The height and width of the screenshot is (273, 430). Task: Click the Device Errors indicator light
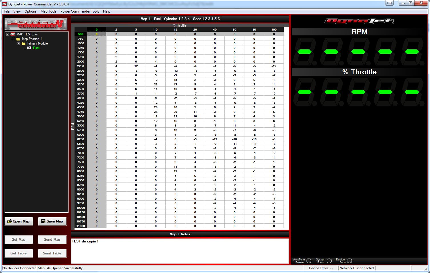(349, 261)
